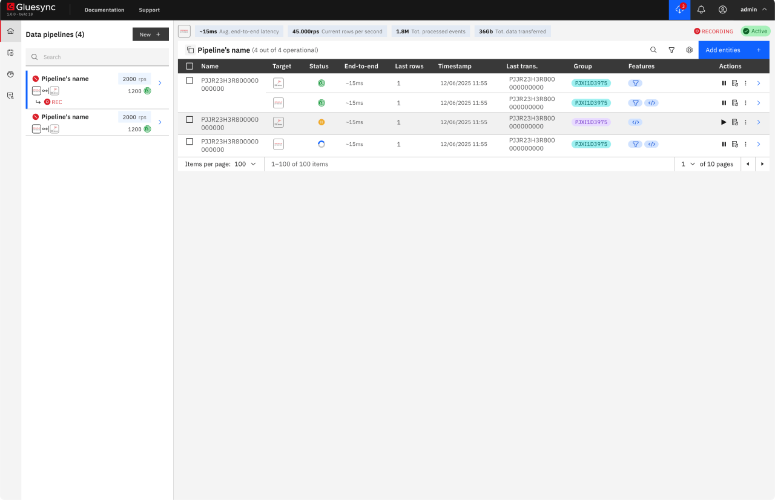Click the RECORDING status indicator
Screen dimensions: 775x500
[x=713, y=31]
